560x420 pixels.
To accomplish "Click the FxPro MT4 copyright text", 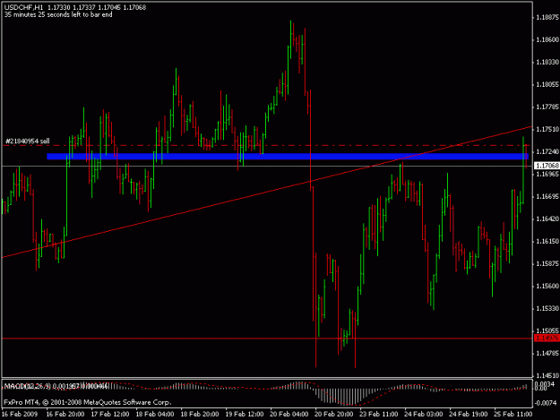I will (88, 402).
